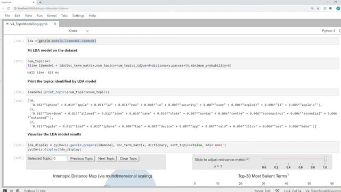Click the 'Mode: Edit' status bar entry

tap(263, 190)
